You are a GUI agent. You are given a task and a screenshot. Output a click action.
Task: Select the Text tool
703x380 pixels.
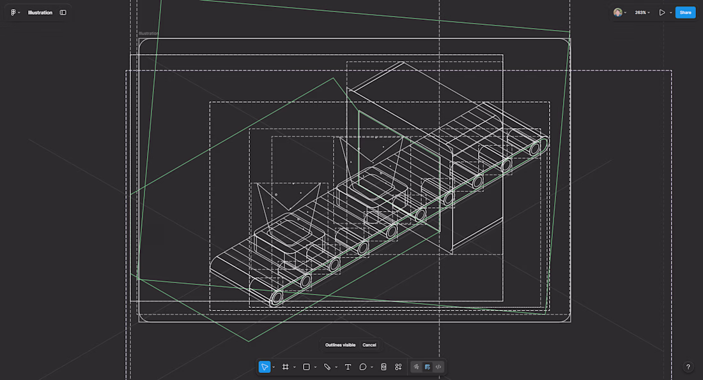pos(348,367)
